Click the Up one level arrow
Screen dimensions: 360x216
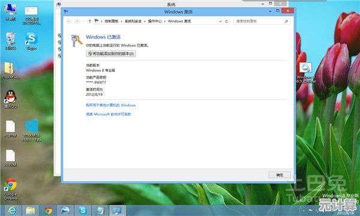90,21
